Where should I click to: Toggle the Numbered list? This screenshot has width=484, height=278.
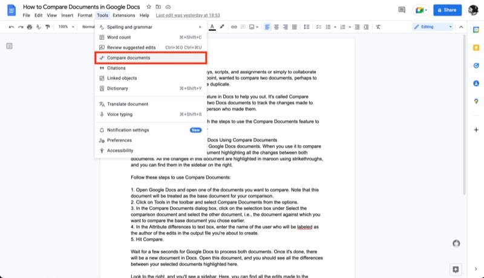[342, 27]
